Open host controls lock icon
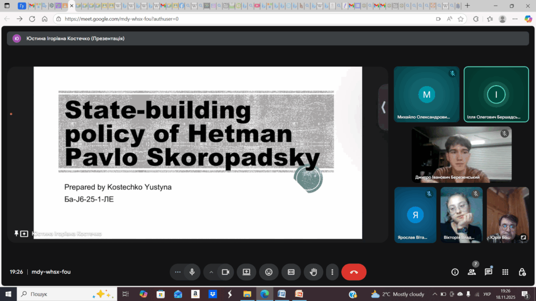Screen dimensions: 536x301 tap(522, 272)
